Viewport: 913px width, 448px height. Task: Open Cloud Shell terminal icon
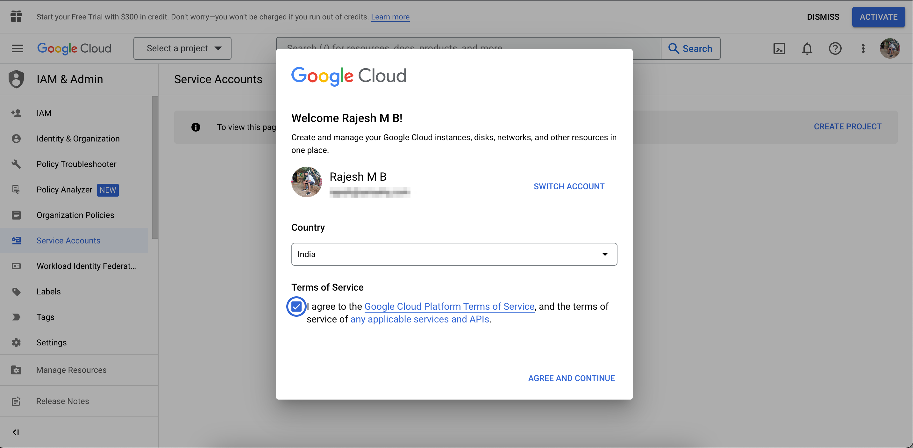[x=779, y=49]
